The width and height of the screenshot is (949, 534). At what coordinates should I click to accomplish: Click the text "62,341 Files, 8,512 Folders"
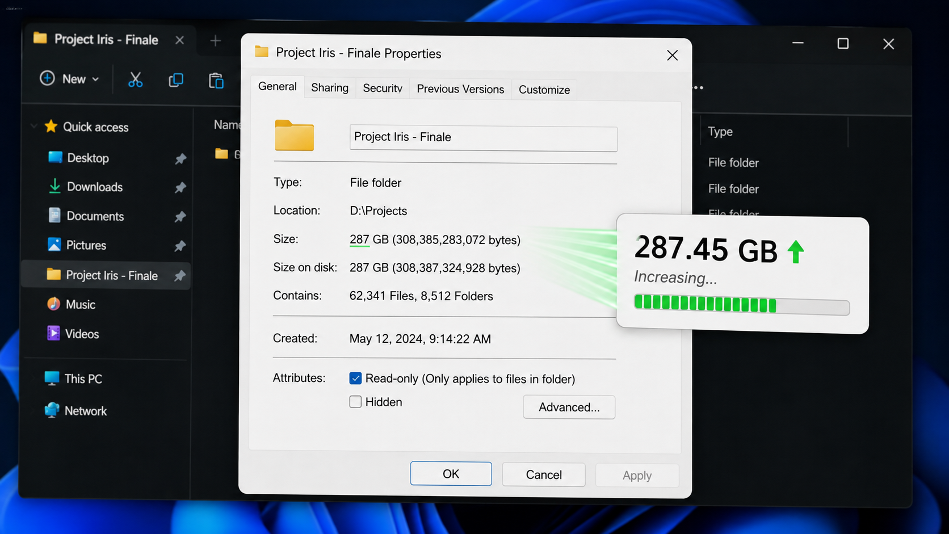pos(421,296)
